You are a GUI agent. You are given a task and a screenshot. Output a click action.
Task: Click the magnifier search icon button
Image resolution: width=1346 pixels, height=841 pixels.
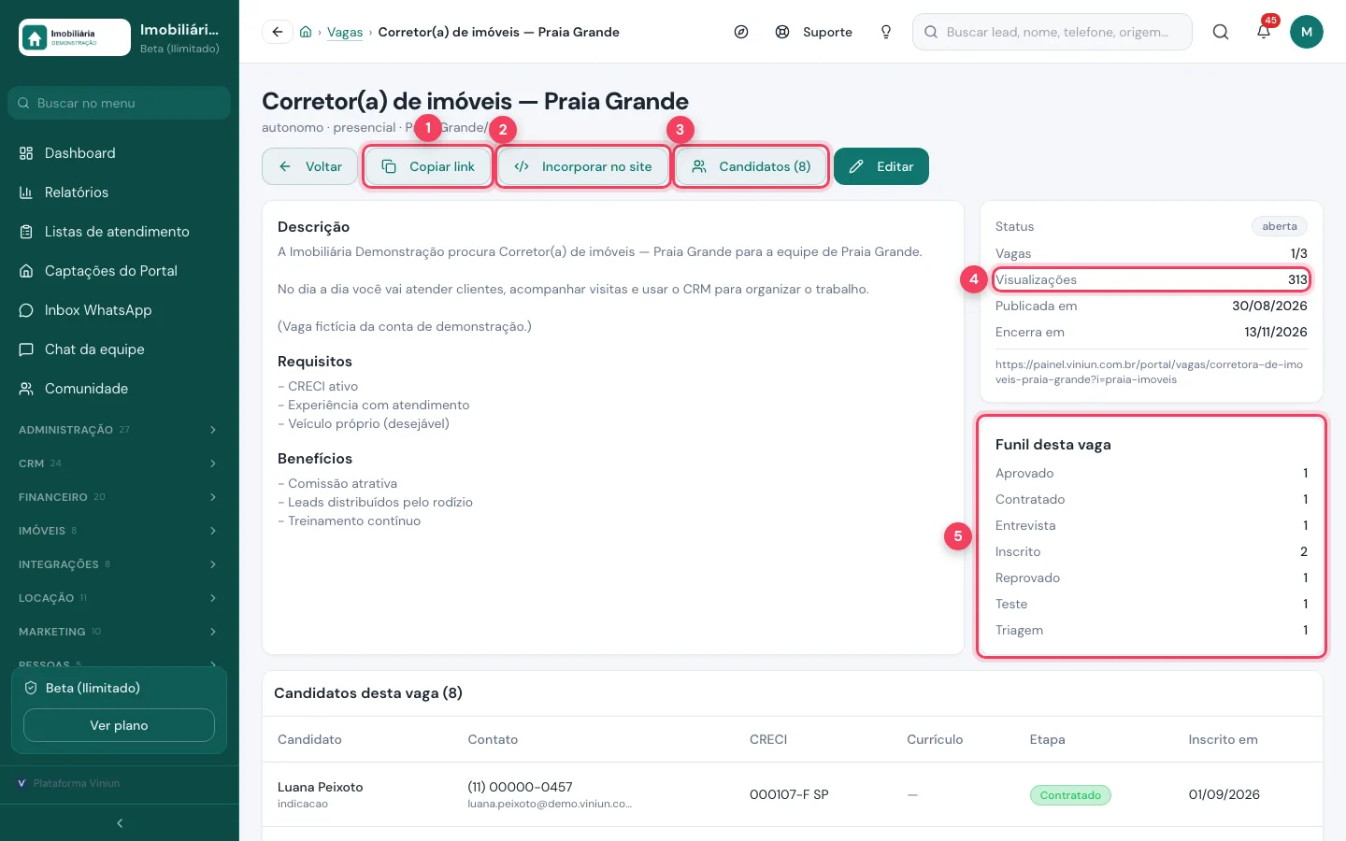coord(1221,32)
